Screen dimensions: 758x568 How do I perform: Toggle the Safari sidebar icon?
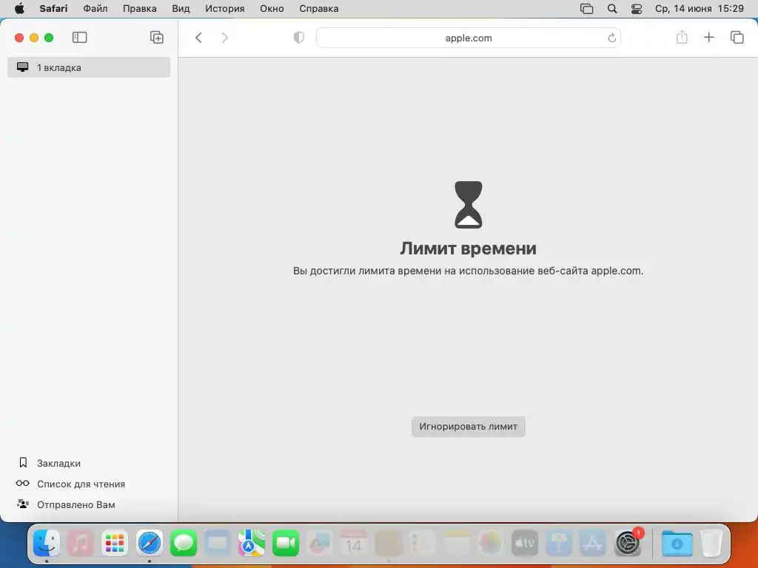79,37
